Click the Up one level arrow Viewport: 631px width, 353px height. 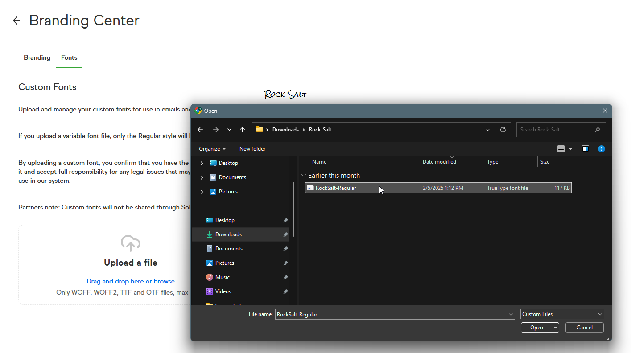(242, 130)
